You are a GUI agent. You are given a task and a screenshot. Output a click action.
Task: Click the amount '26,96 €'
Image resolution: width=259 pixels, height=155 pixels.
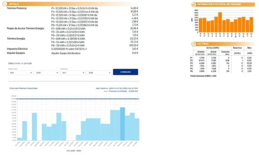pos(134,29)
